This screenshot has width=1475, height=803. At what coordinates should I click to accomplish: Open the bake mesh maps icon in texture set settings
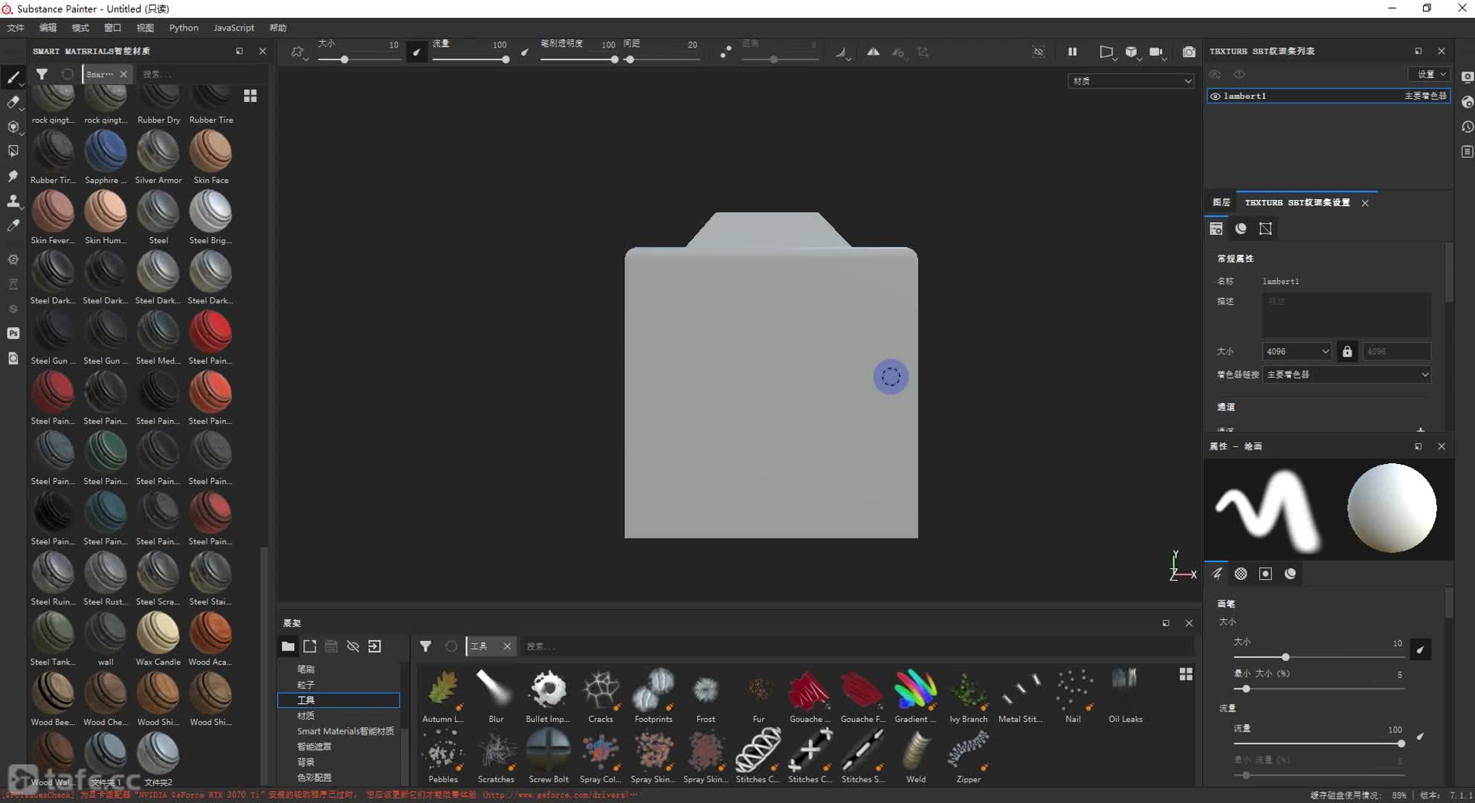click(1265, 228)
